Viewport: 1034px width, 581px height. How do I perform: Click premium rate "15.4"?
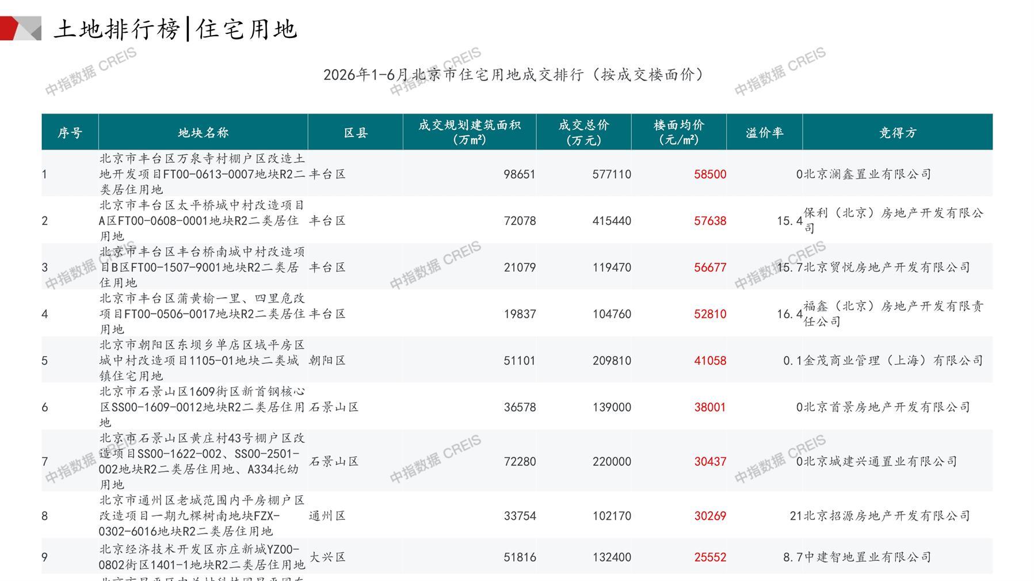tap(789, 221)
